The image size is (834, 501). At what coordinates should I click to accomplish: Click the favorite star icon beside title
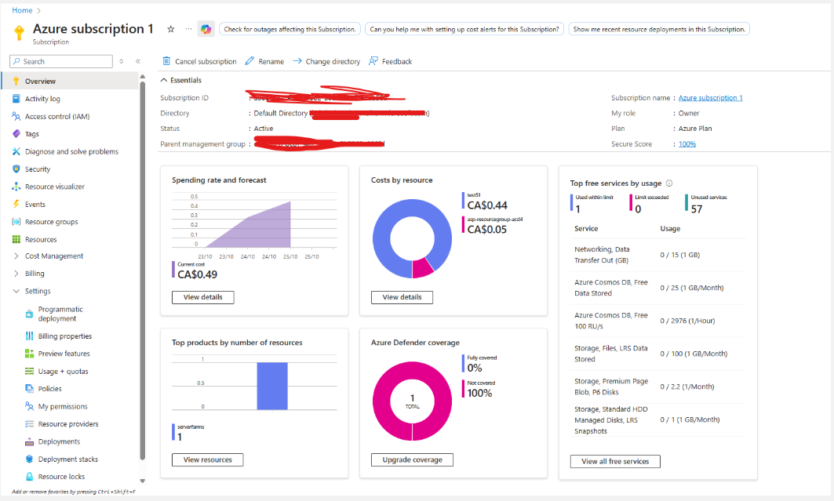click(x=171, y=29)
